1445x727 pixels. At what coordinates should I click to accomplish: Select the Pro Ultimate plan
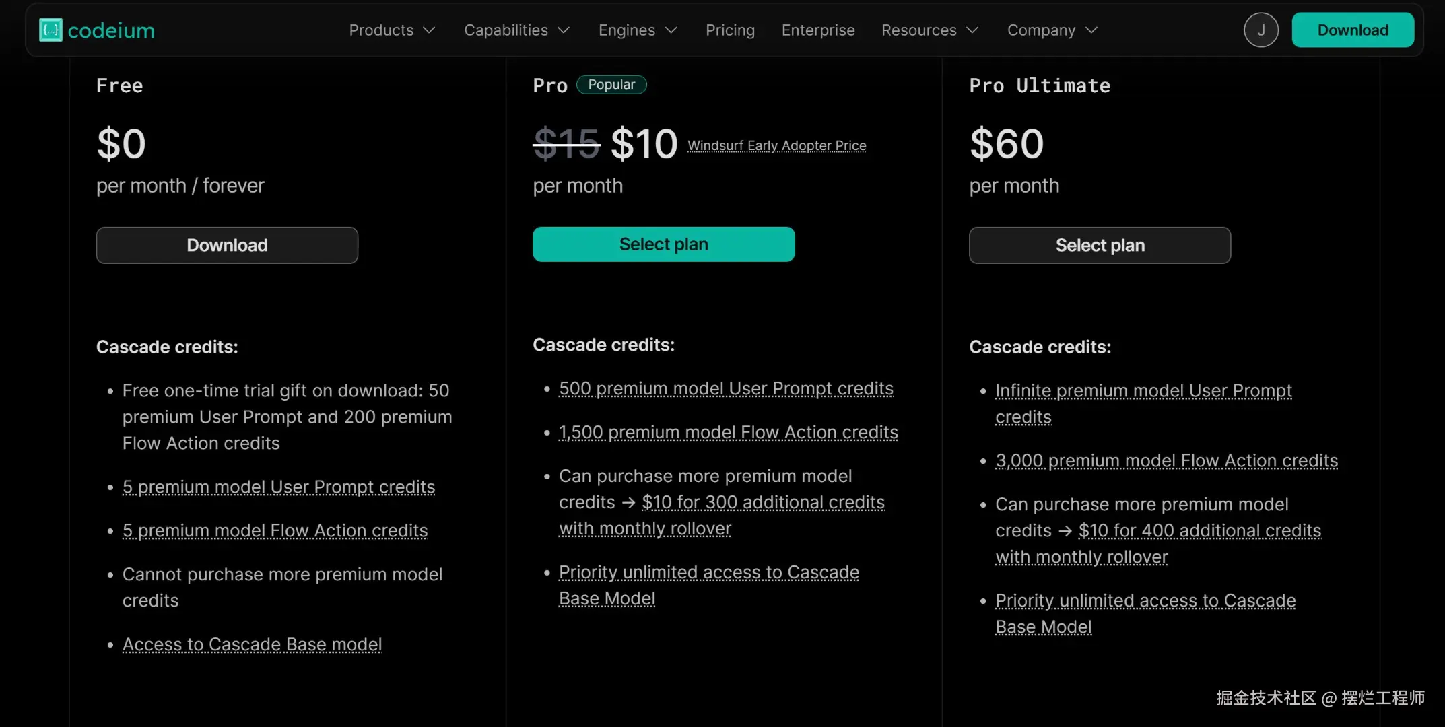[1100, 245]
